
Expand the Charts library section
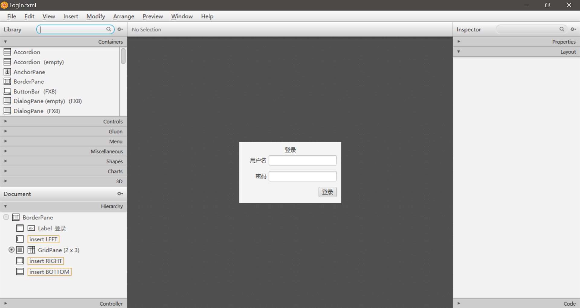(5, 171)
